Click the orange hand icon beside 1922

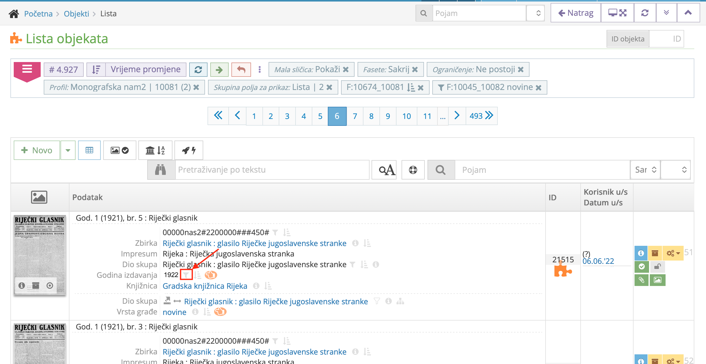tap(211, 275)
